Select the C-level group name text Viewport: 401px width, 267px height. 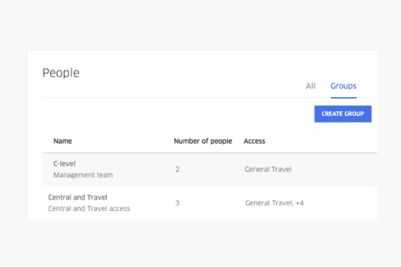64,163
